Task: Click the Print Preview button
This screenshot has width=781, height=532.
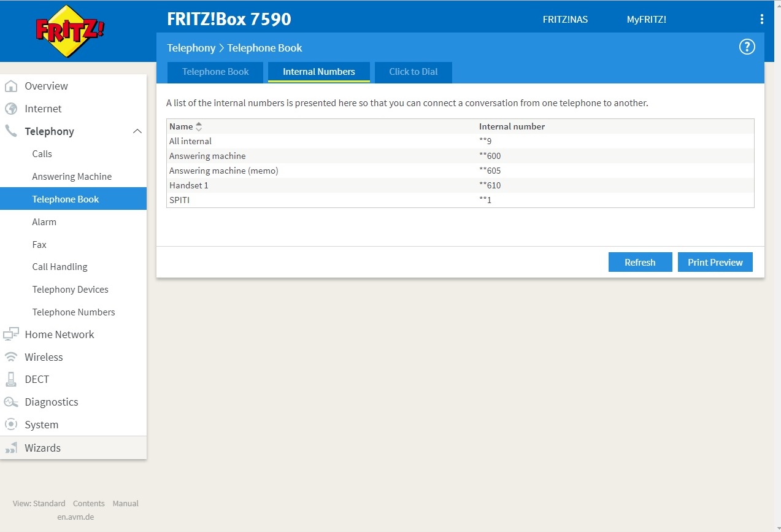Action: click(715, 262)
